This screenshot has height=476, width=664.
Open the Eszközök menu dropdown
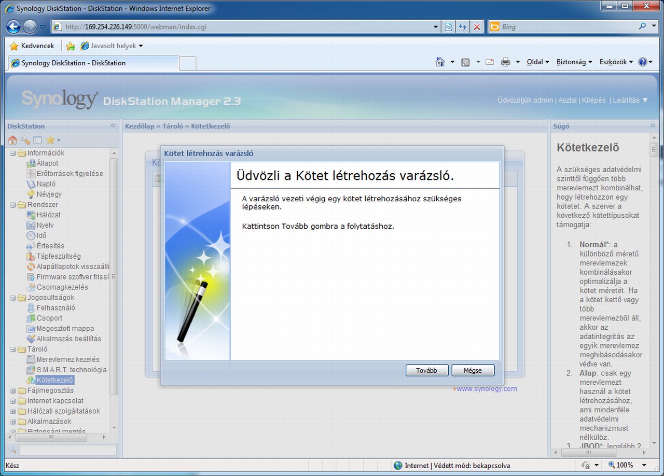pos(616,62)
